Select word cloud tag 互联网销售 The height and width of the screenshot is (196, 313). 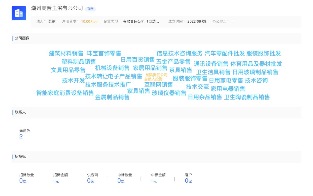159,85
